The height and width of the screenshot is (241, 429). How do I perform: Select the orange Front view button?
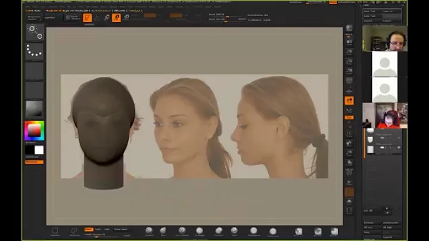89,230
